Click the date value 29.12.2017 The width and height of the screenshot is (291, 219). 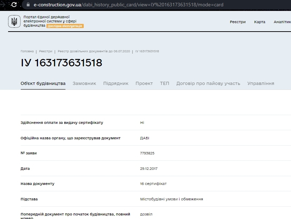click(148, 168)
